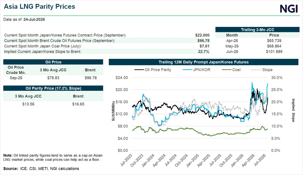The height and width of the screenshot is (175, 303).
Task: Click the 'Oil Price Parity' legend entry
Action: coord(153,70)
